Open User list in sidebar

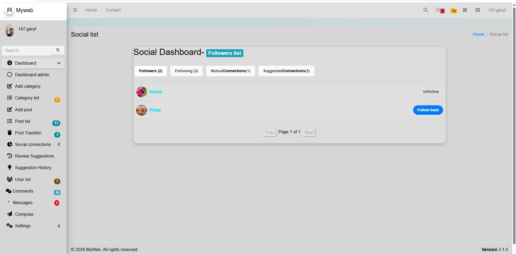(33, 179)
